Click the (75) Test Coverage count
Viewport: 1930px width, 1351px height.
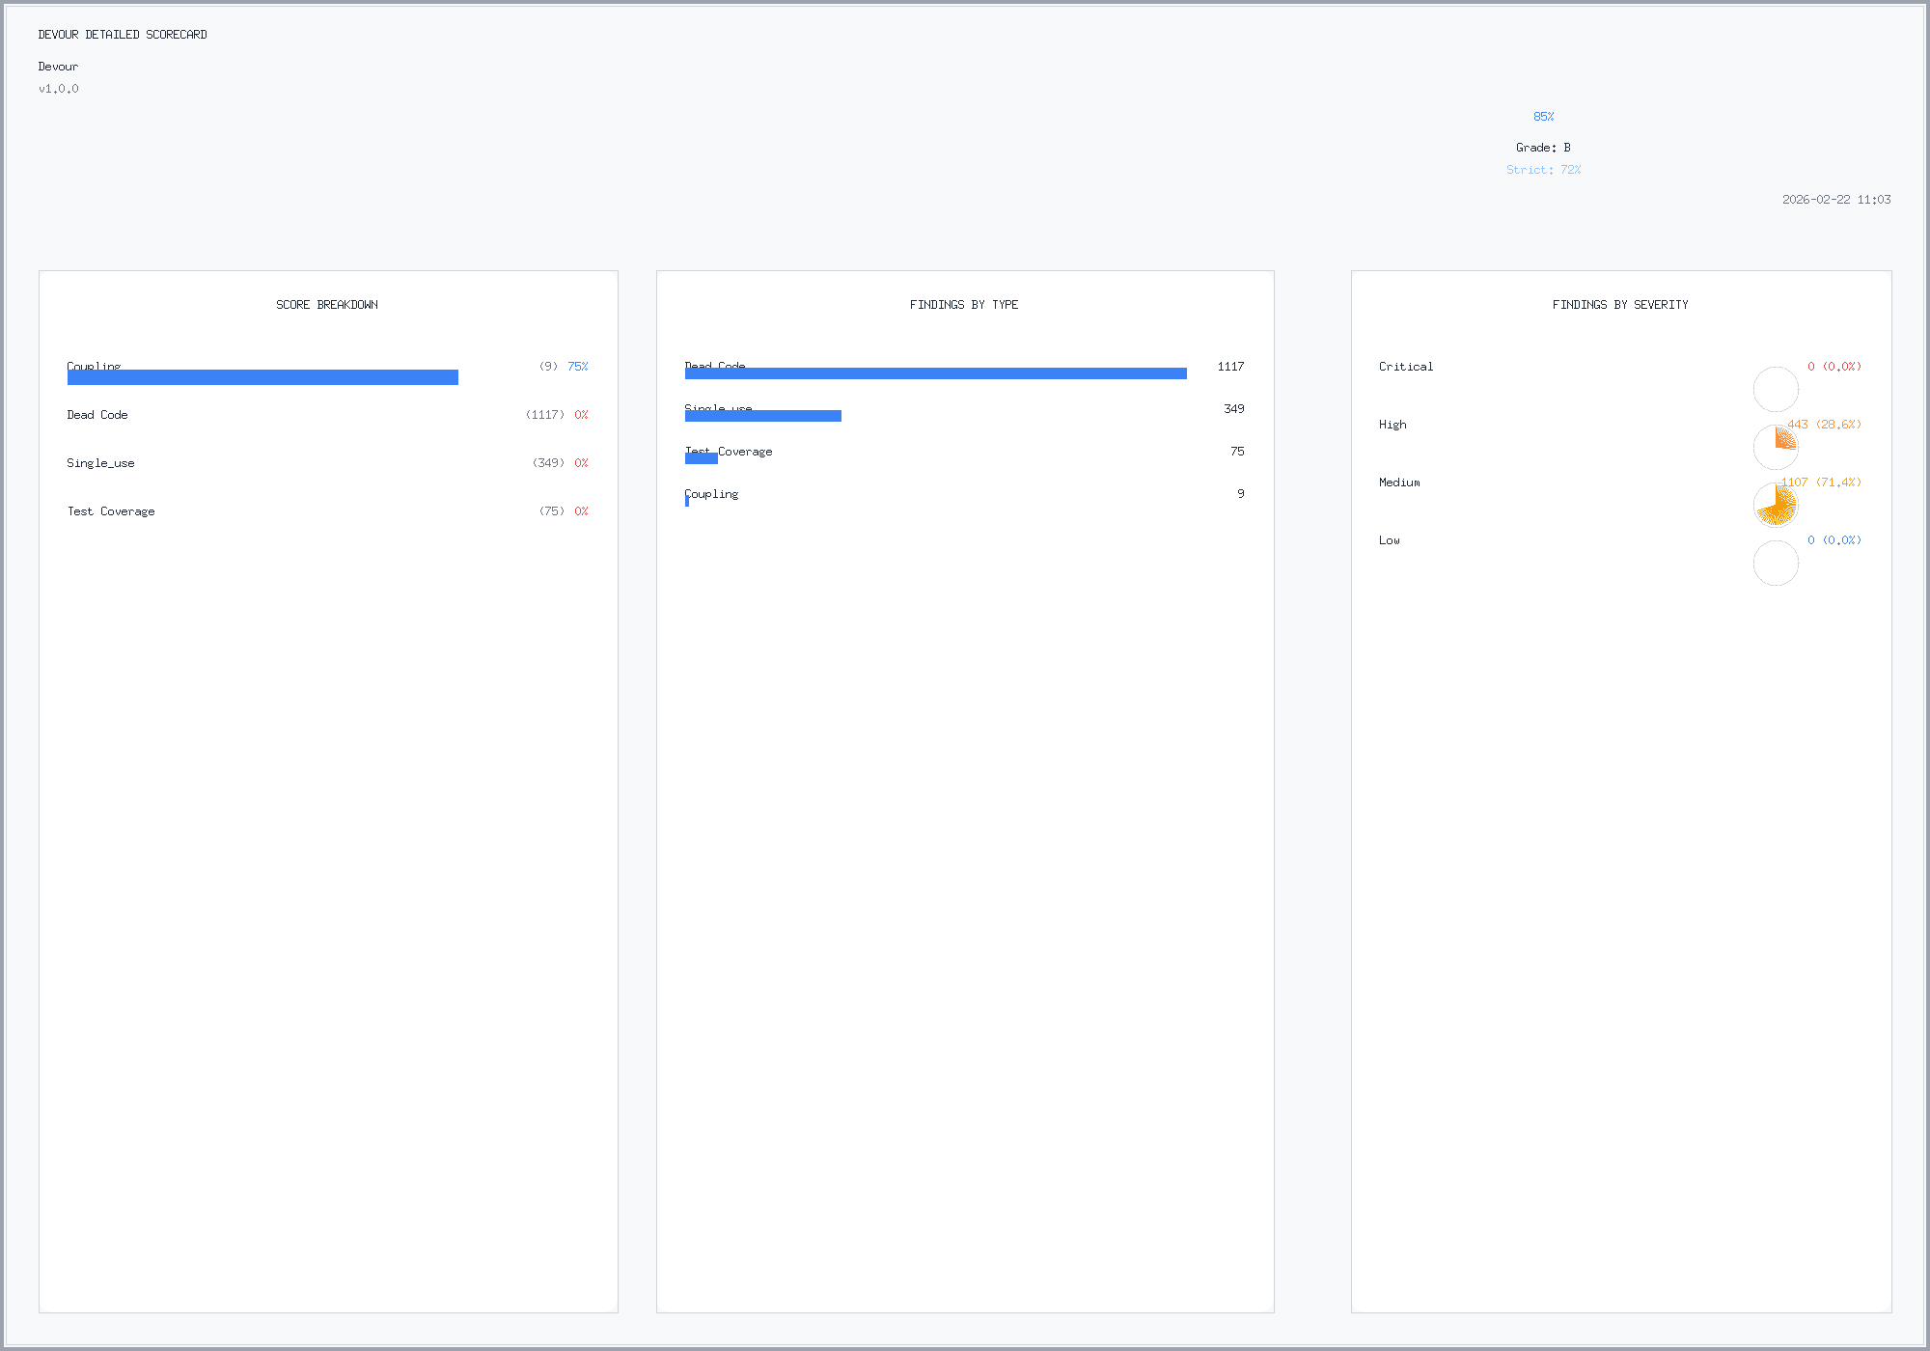552,511
